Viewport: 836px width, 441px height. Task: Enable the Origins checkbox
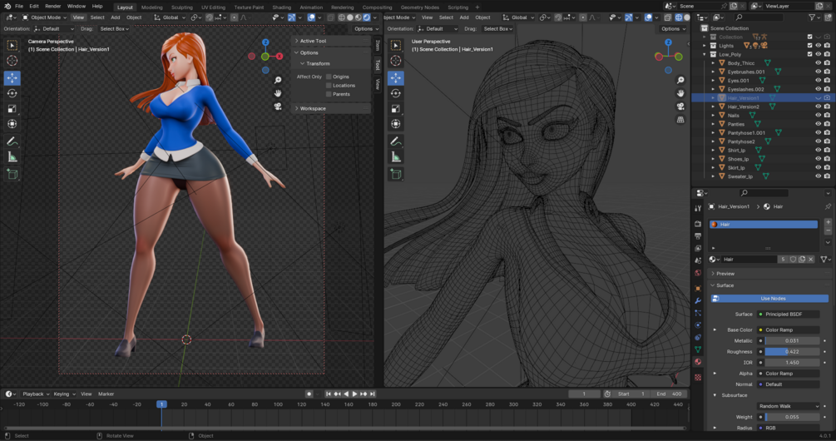[329, 77]
